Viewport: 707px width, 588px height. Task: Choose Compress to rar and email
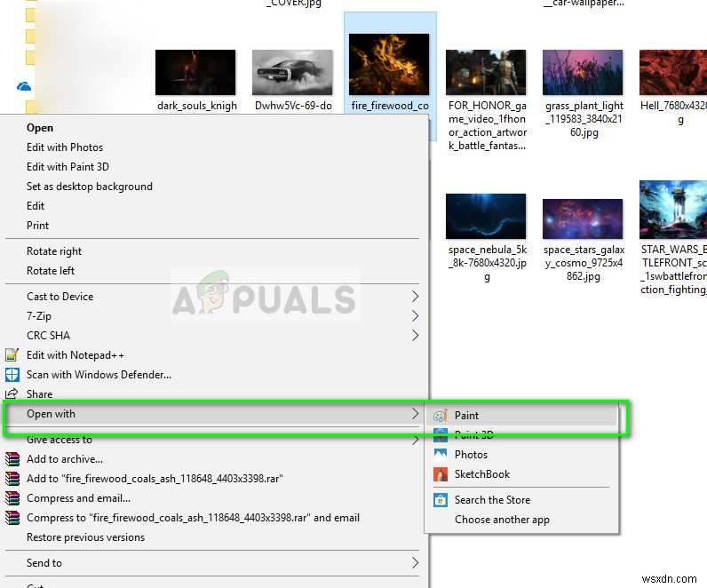(193, 518)
